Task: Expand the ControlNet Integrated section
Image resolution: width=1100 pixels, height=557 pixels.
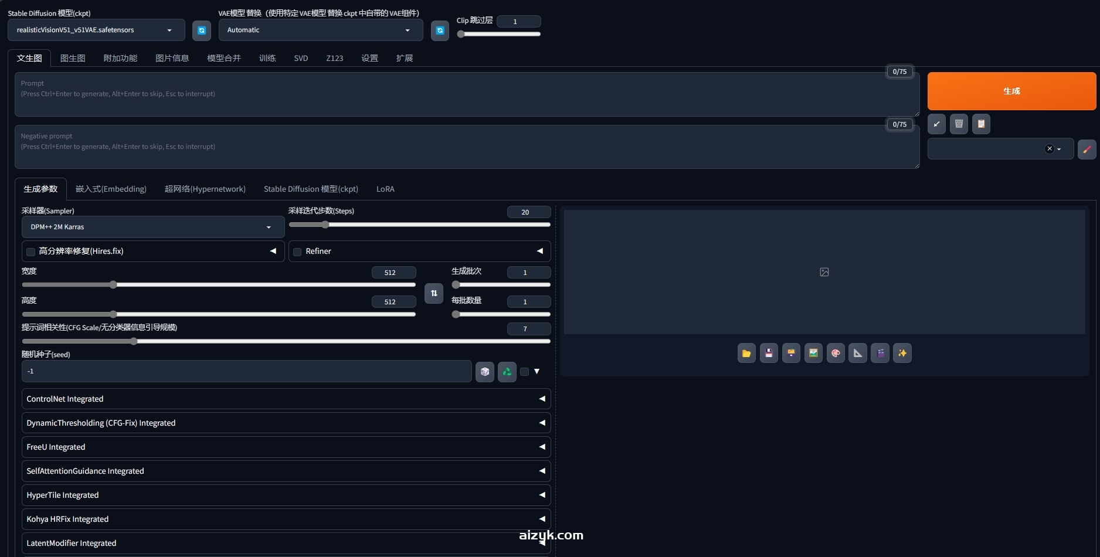Action: click(286, 399)
